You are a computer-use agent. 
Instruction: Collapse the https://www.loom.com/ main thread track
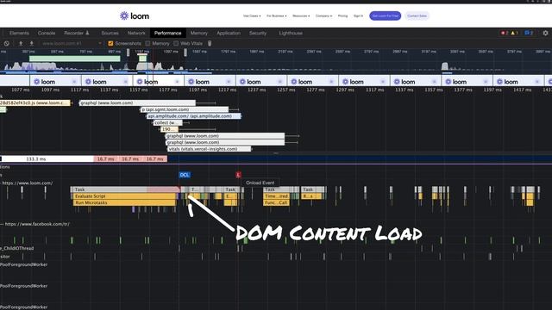click(27, 183)
